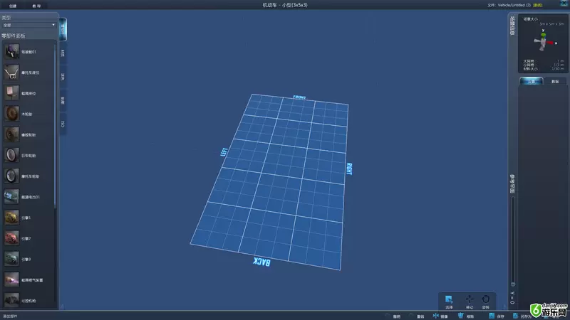This screenshot has height=320, width=570.
Task: Pick the motorcycle handlebar seat part
Action: click(11, 73)
